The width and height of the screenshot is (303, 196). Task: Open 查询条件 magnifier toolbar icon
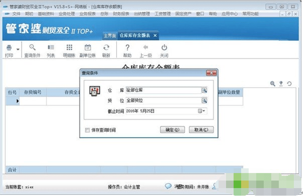tap(32, 47)
